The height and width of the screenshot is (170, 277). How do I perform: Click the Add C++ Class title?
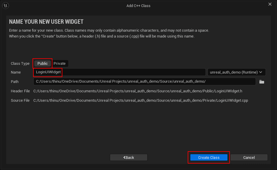138,6
